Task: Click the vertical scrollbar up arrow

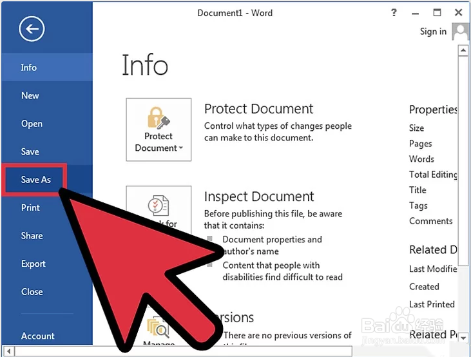Action: click(463, 50)
